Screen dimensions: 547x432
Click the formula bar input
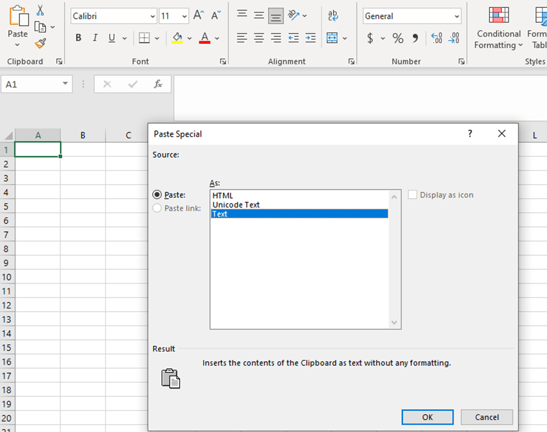(x=360, y=98)
